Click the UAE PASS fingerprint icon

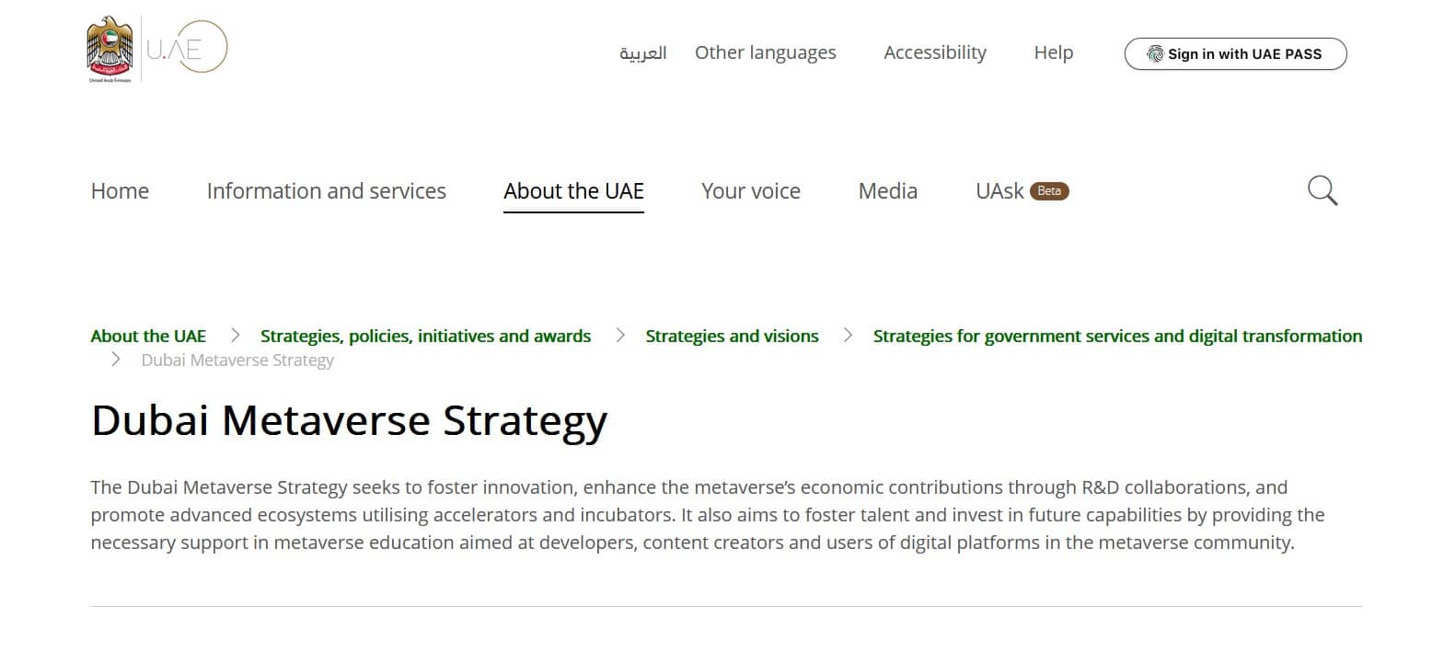click(x=1154, y=54)
